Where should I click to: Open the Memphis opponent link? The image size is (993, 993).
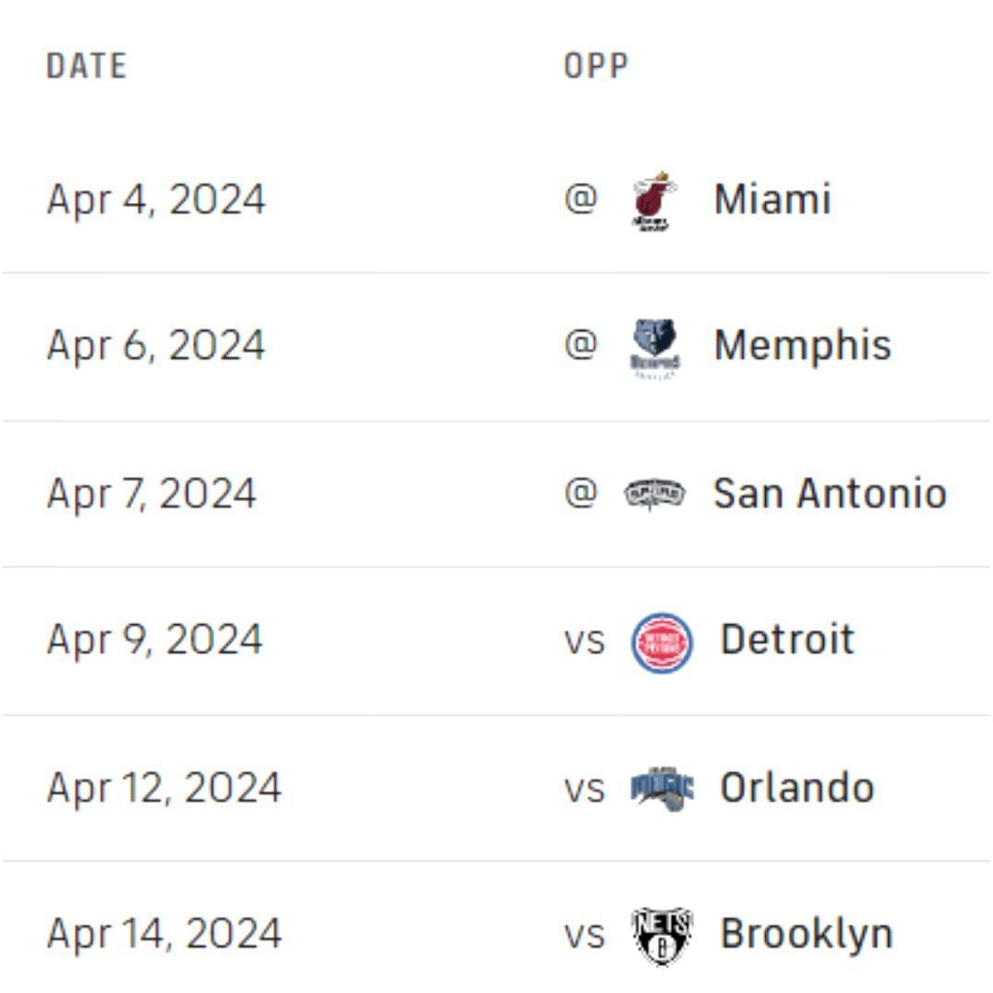802,347
